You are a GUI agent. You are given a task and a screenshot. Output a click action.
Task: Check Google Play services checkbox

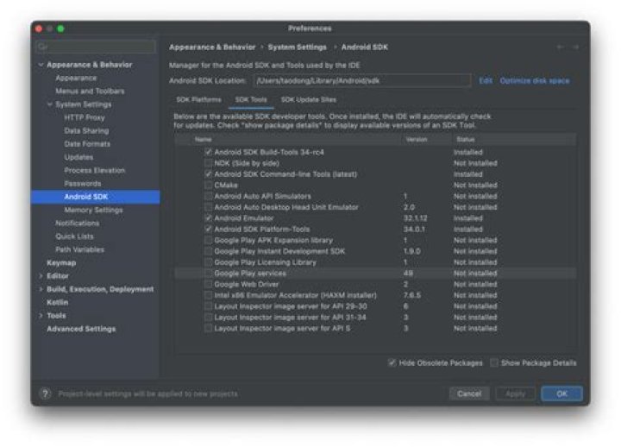[209, 274]
